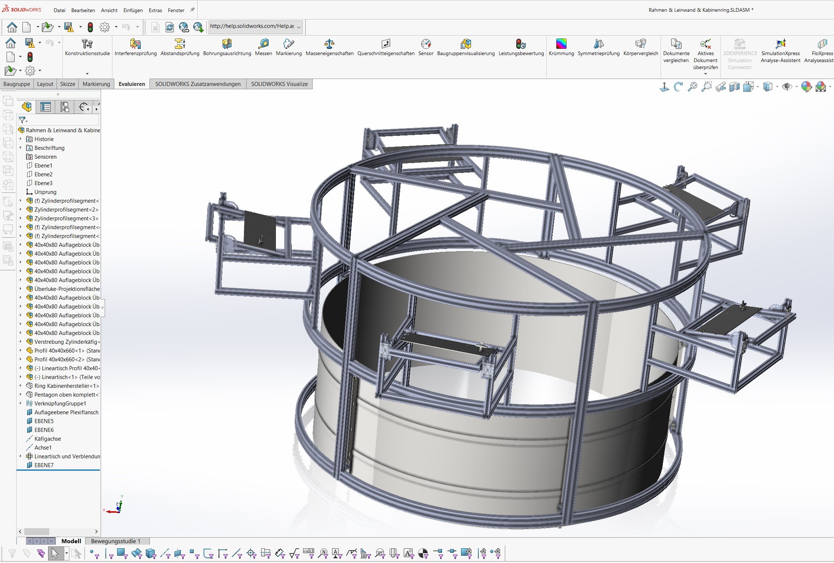This screenshot has height=563, width=834.
Task: Click the feature tree horizontal scrollbar
Action: tap(58, 531)
